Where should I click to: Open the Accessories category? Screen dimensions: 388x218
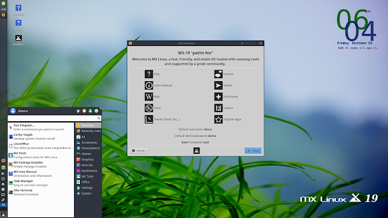pyautogui.click(x=88, y=142)
